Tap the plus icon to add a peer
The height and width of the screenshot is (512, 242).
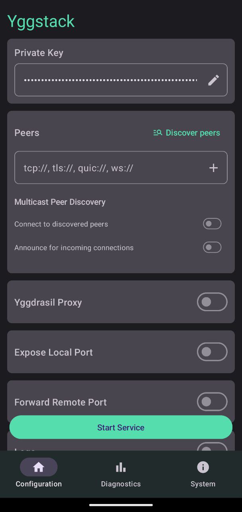213,168
